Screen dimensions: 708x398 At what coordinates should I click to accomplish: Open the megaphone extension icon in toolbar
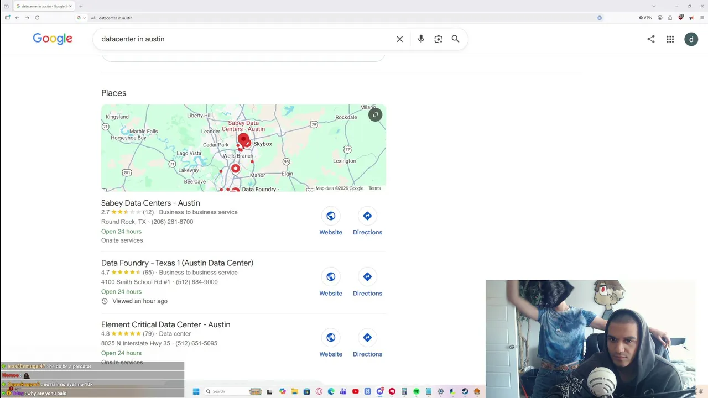691,18
